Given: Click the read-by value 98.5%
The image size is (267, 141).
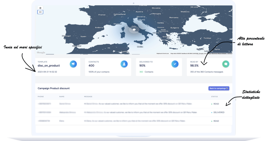Looking at the screenshot, I should coord(194,66).
